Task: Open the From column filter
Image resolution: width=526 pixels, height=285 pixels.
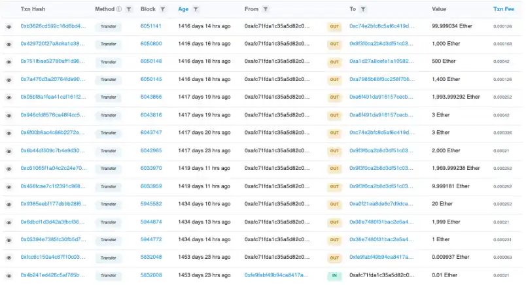Action: point(266,9)
